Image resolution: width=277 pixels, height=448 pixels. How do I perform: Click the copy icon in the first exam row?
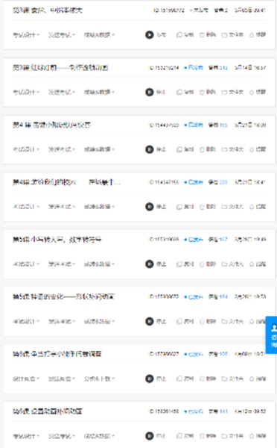click(x=179, y=35)
